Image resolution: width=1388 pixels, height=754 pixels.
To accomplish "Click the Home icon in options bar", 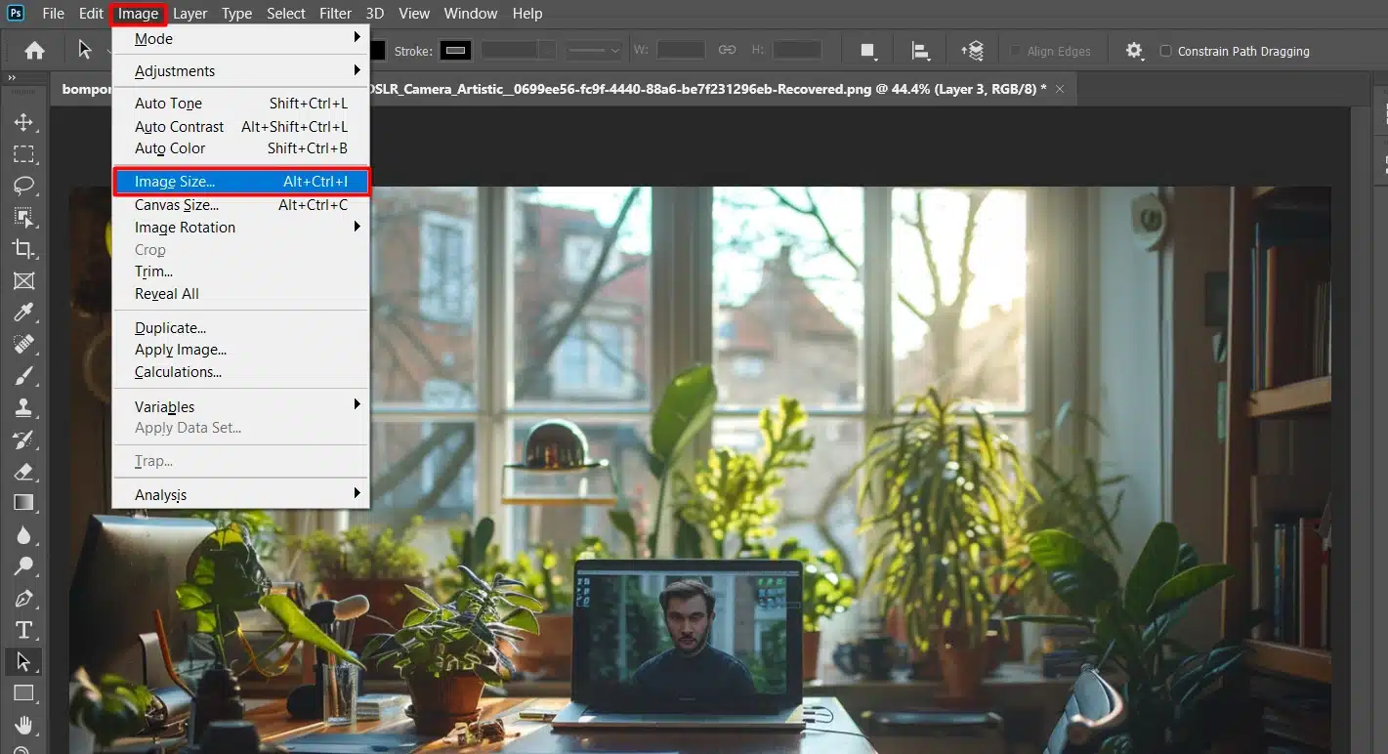I will [x=34, y=51].
